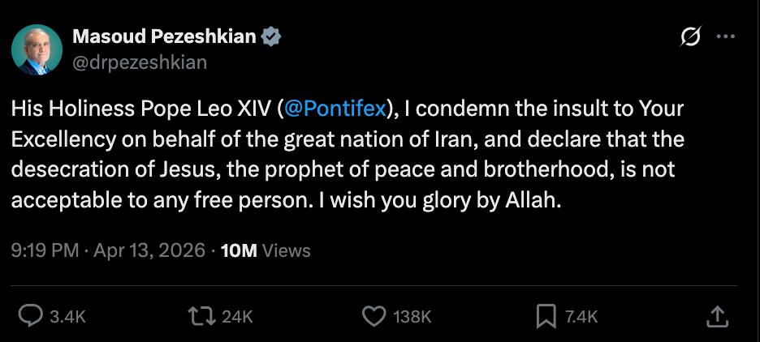The image size is (760, 342).
Task: Open the share upload icon
Action: pyautogui.click(x=717, y=316)
